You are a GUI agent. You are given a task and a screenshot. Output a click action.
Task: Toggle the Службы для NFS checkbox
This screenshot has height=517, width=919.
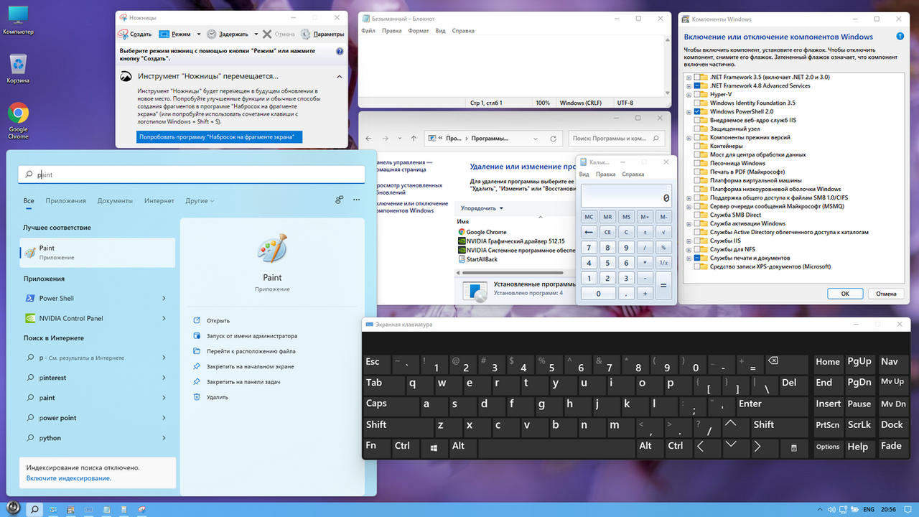(697, 249)
